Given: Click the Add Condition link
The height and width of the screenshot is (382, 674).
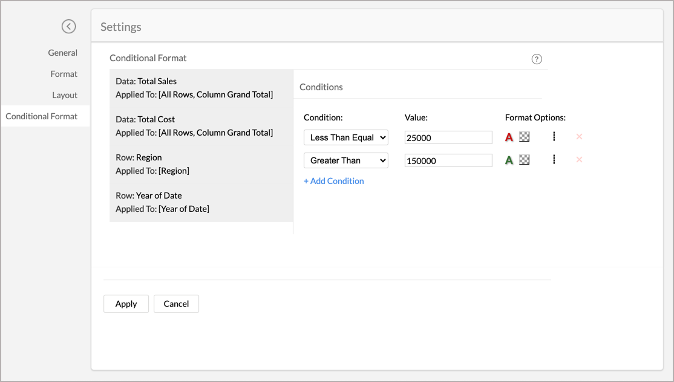Looking at the screenshot, I should (x=333, y=180).
